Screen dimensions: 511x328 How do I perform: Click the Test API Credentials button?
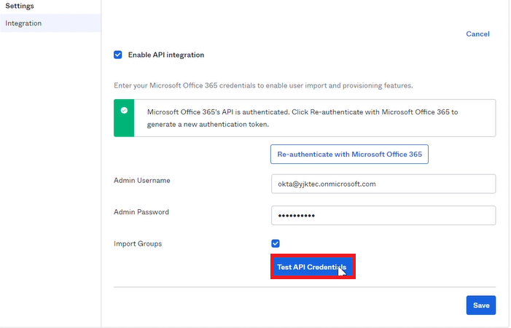313,267
